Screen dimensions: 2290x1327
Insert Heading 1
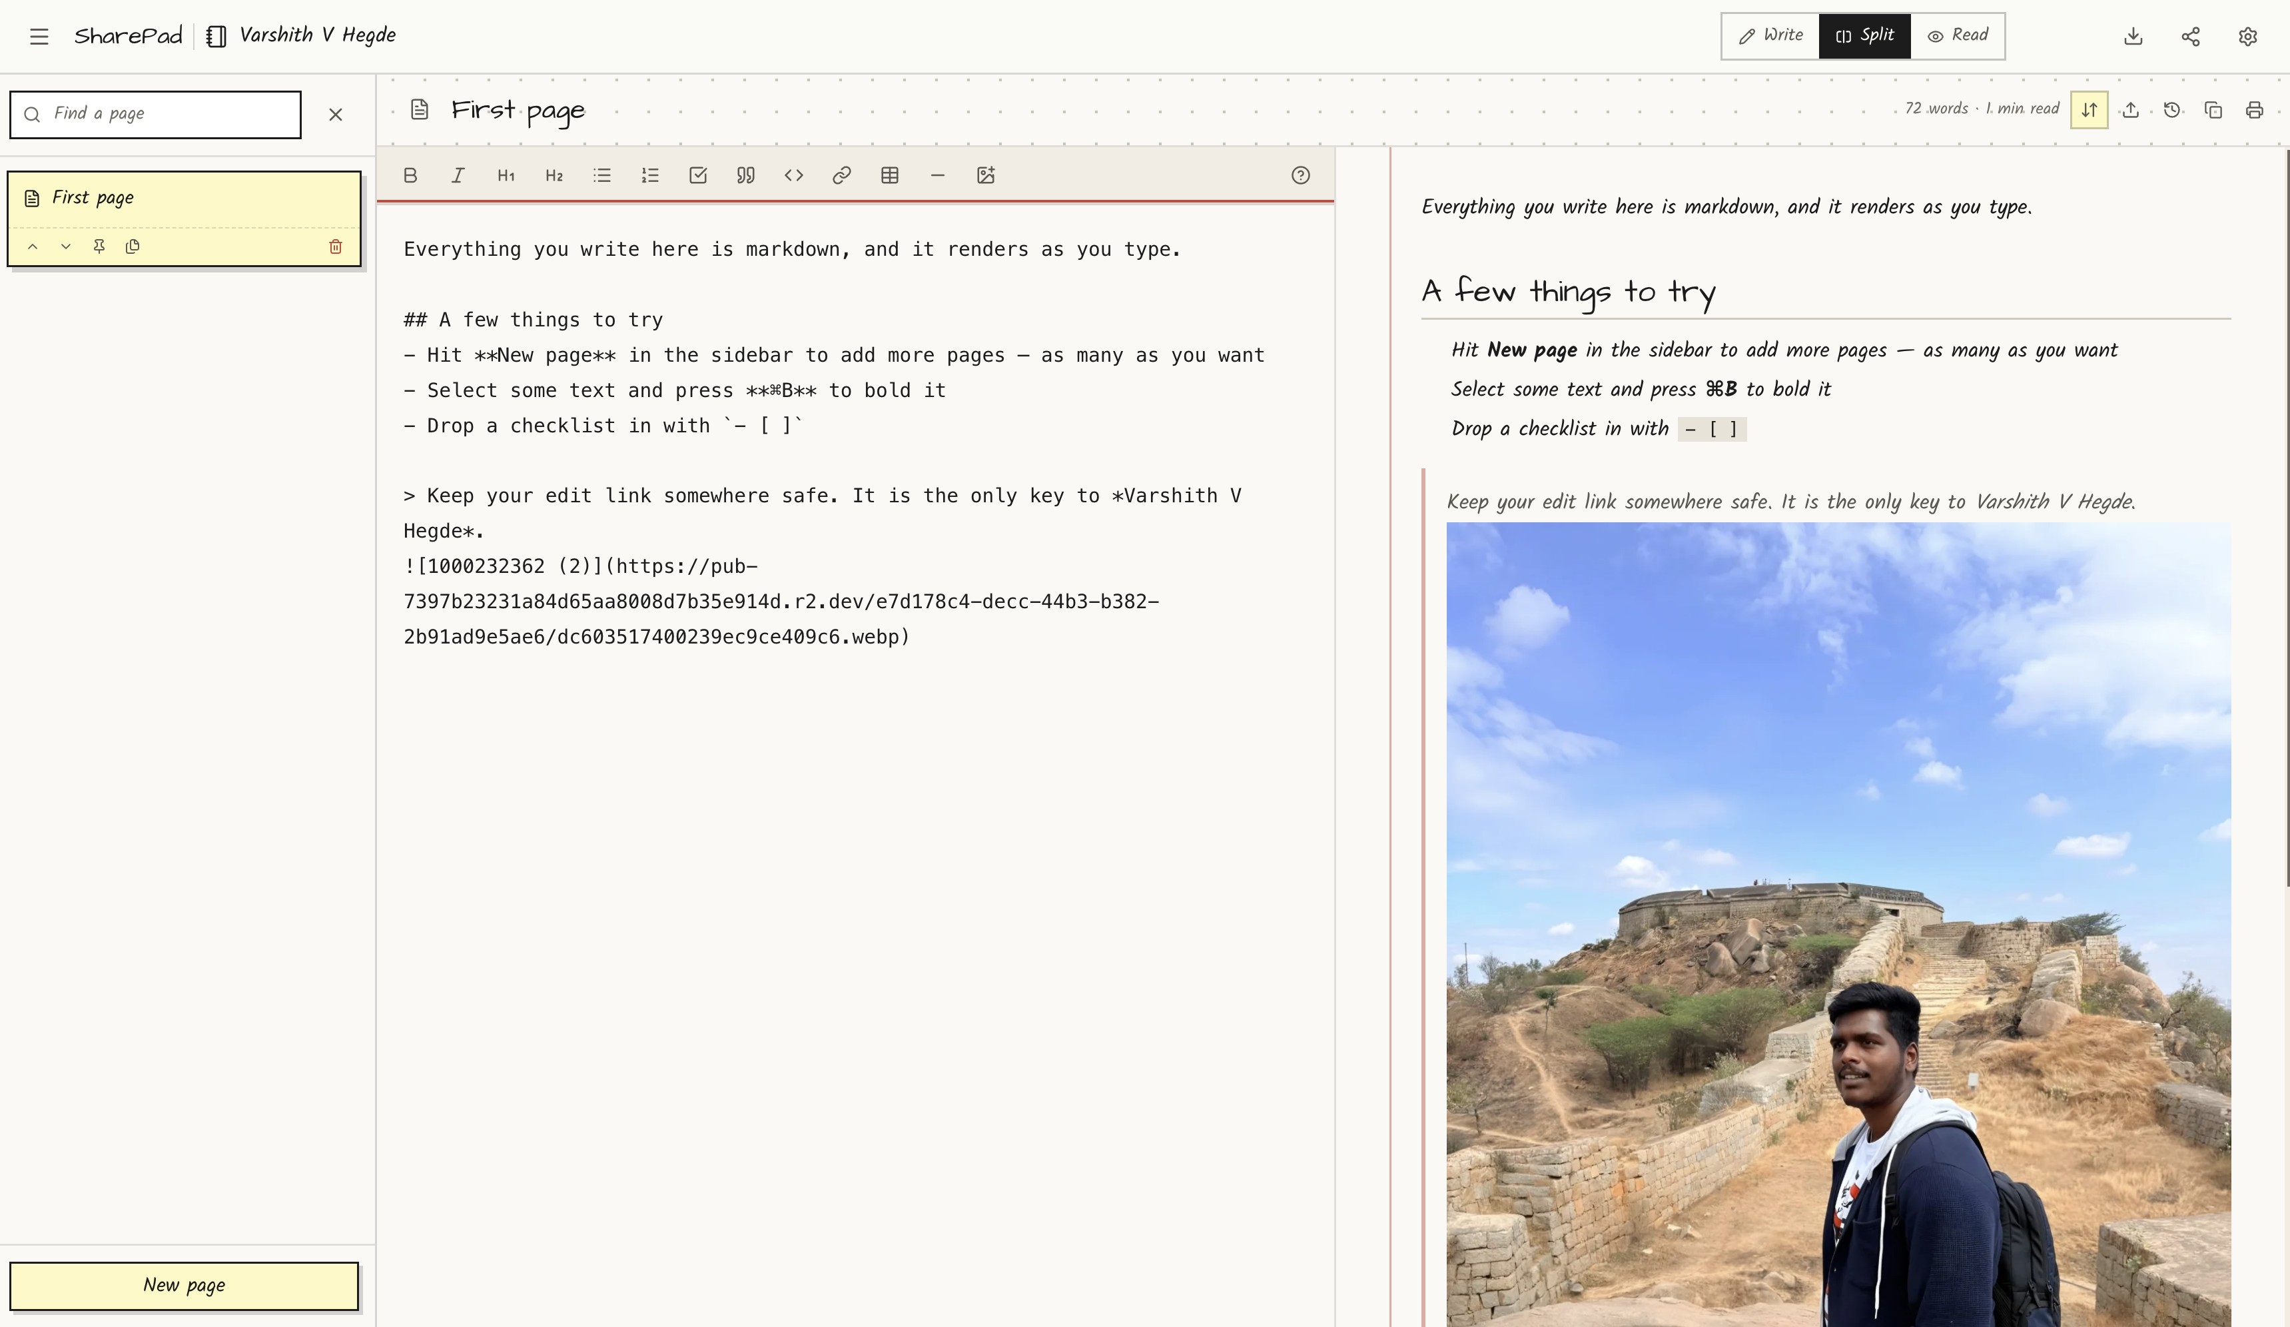point(506,175)
